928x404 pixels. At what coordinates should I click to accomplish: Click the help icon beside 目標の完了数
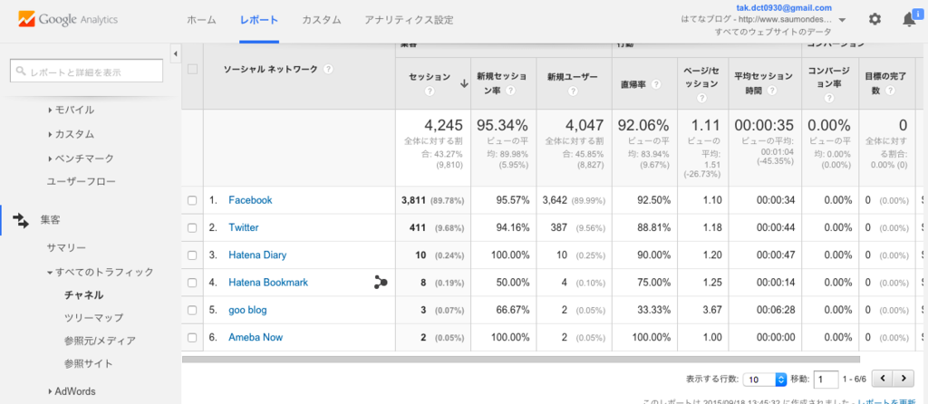(890, 91)
